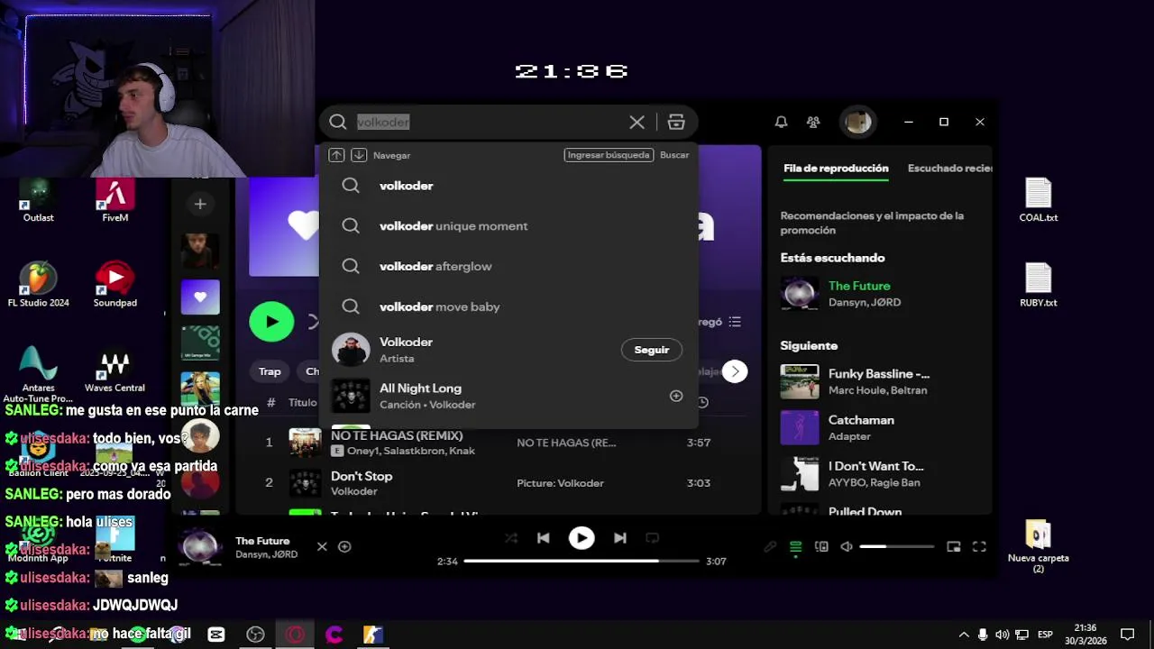Viewport: 1154px width, 649px height.
Task: Select the Trap filter chip
Action: [270, 371]
